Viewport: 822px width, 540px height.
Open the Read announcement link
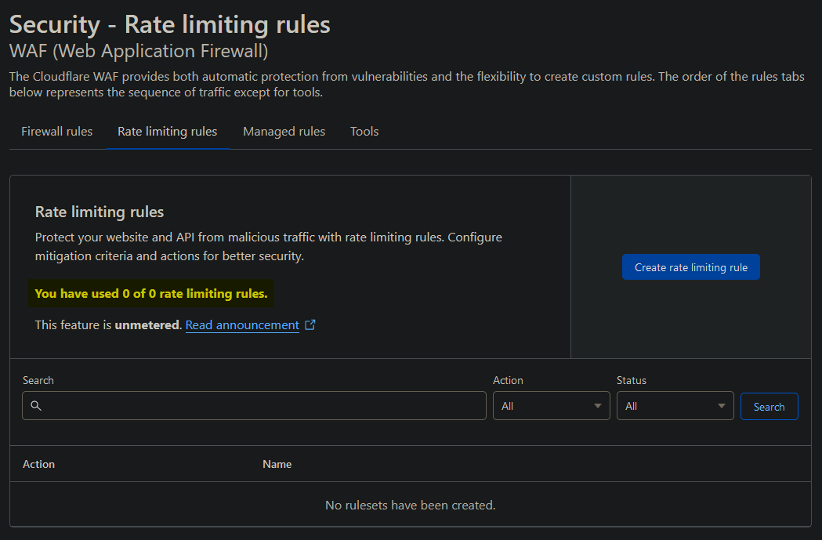[x=242, y=325]
